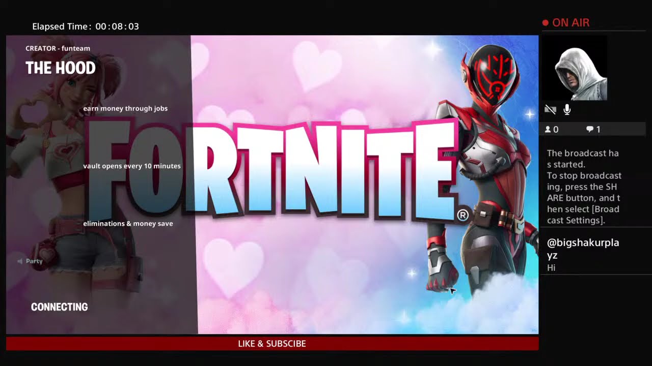Screen dimensions: 652x366
Task: Toggle the microphone icon
Action: pos(567,109)
